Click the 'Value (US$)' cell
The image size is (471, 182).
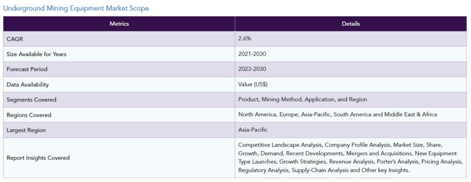pyautogui.click(x=351, y=85)
